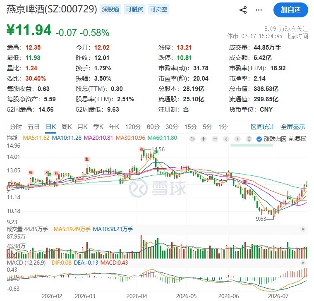Click the 可卖空 tag
The image size is (314, 301).
[158, 9]
